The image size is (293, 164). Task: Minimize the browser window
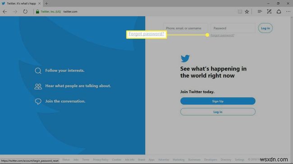click(268, 3)
